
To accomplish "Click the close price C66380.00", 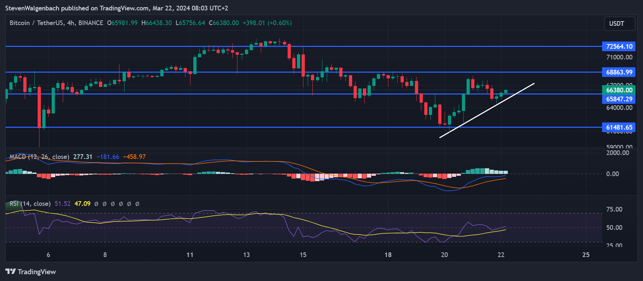I will 224,23.
